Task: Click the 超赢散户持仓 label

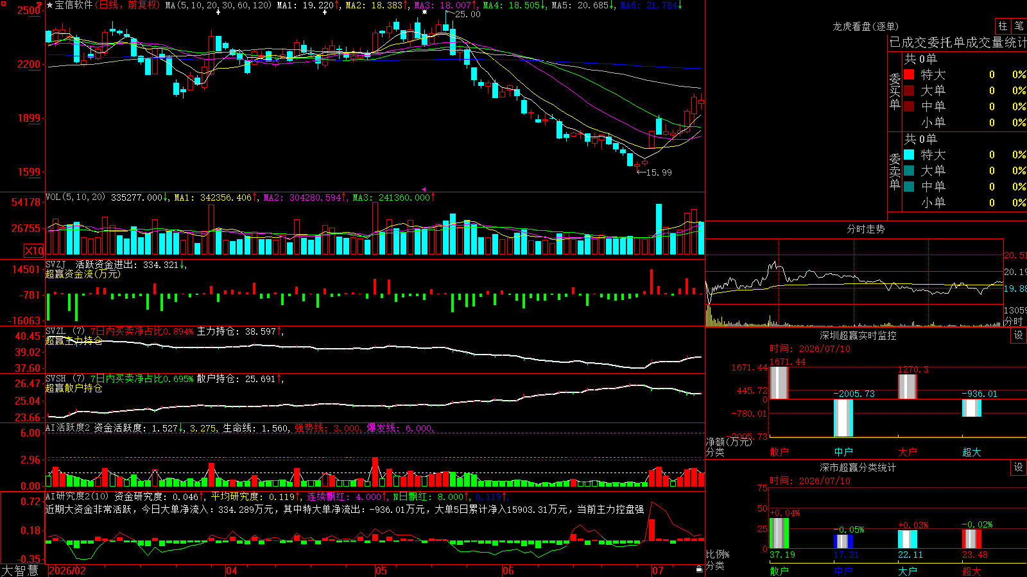Action: (x=74, y=388)
